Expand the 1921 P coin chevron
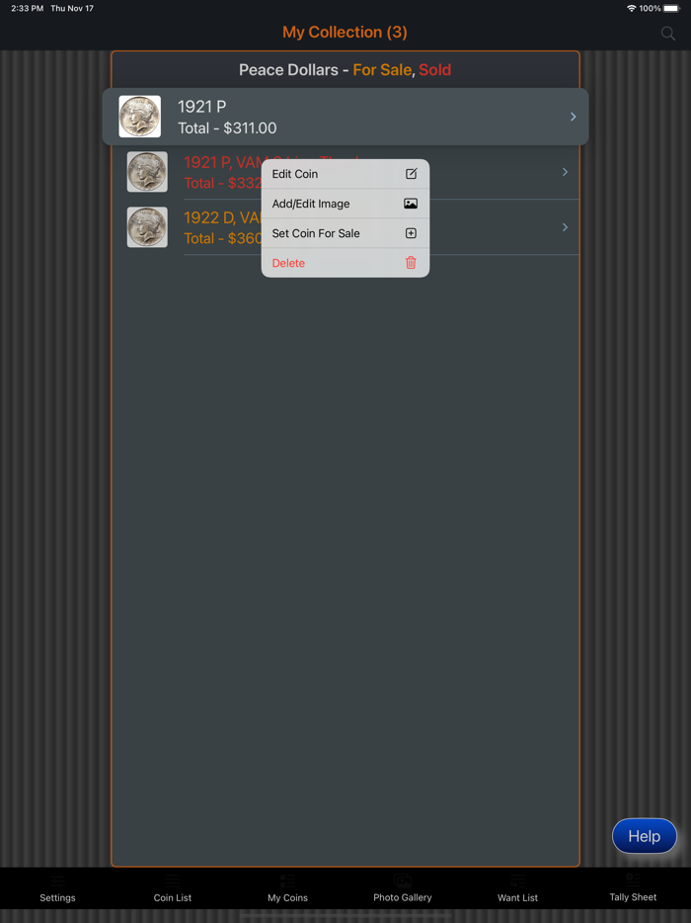691x923 pixels. pos(574,117)
